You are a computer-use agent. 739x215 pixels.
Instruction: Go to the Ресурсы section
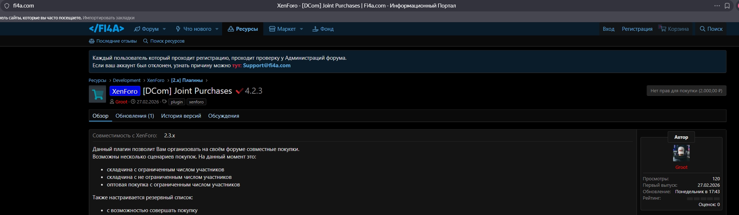tap(243, 29)
